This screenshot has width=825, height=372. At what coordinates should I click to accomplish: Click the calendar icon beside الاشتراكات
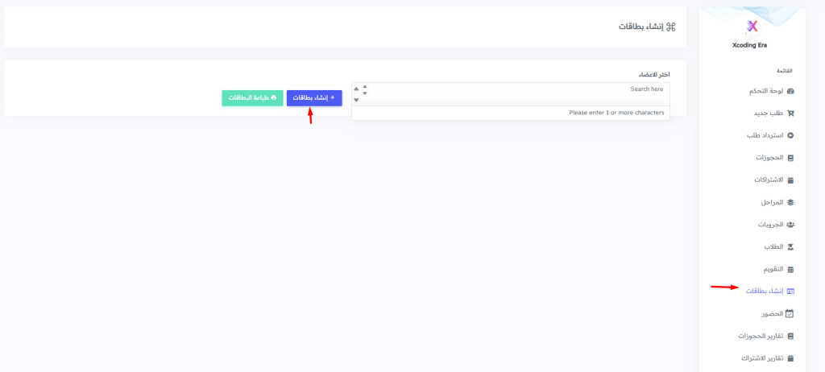tap(790, 180)
